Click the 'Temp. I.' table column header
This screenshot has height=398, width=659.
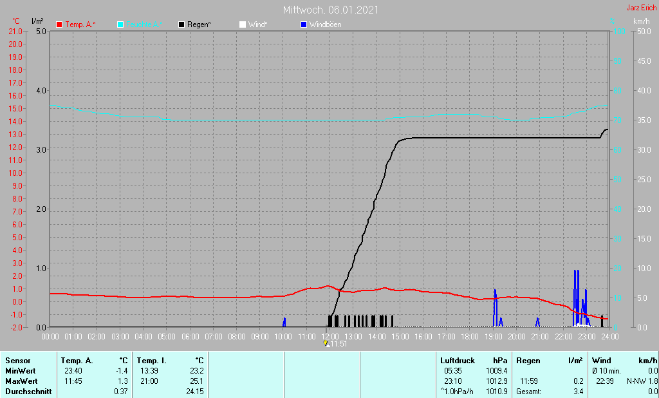pyautogui.click(x=152, y=361)
